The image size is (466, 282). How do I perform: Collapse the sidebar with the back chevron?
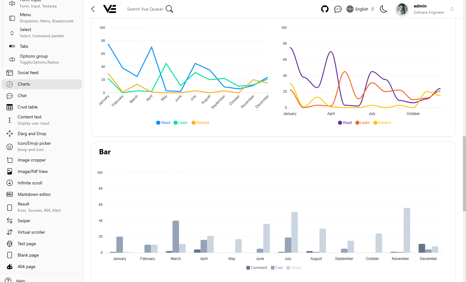pos(92,9)
